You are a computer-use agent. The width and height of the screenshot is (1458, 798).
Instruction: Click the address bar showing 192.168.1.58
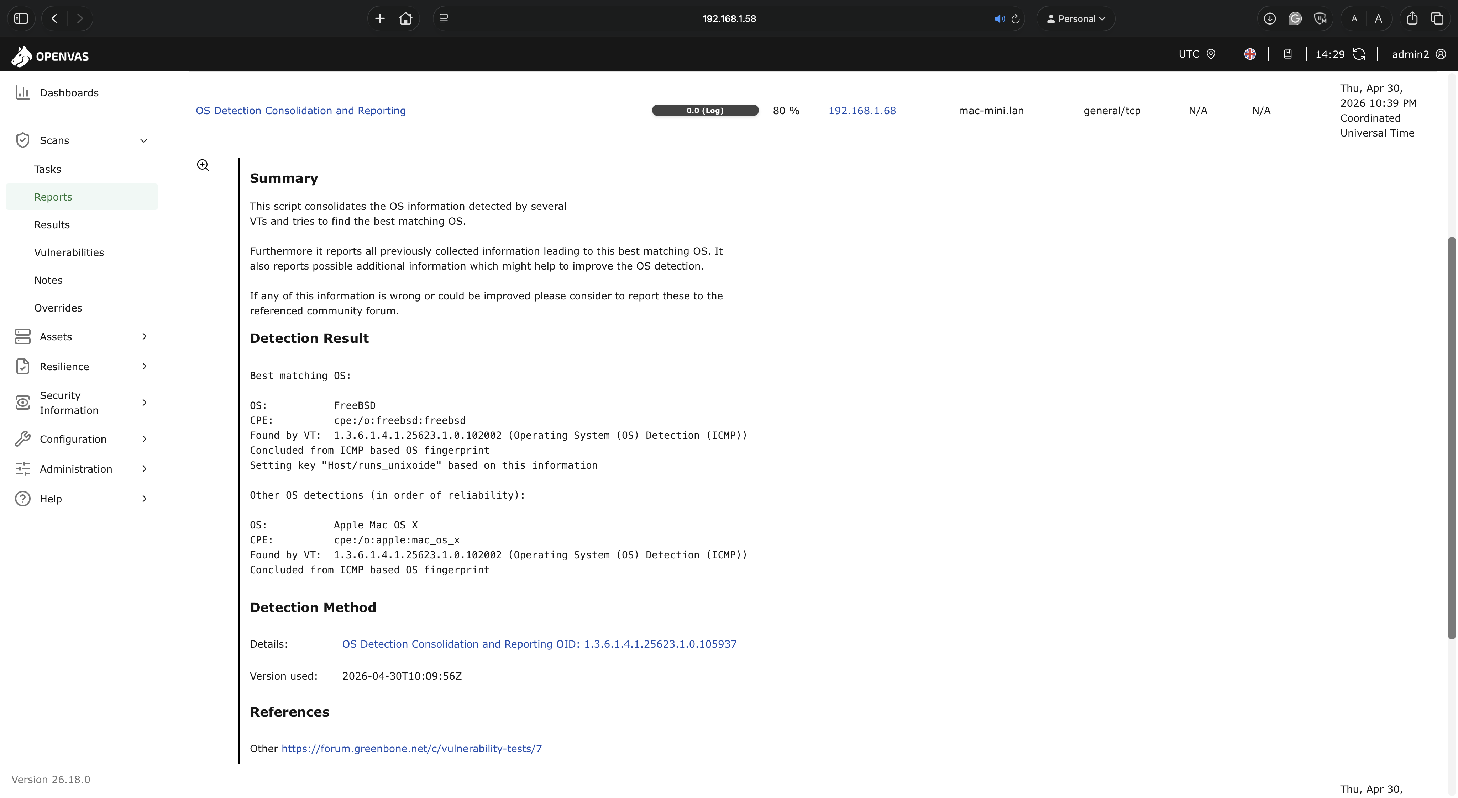pos(729,18)
